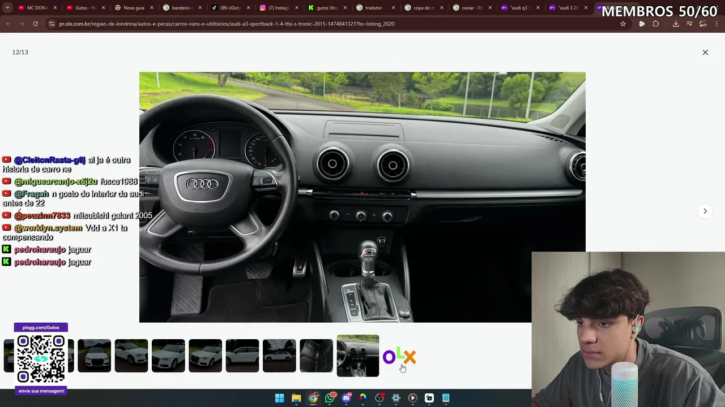The height and width of the screenshot is (407, 725).
Task: Close the OLX photo gallery viewer
Action: [x=705, y=52]
